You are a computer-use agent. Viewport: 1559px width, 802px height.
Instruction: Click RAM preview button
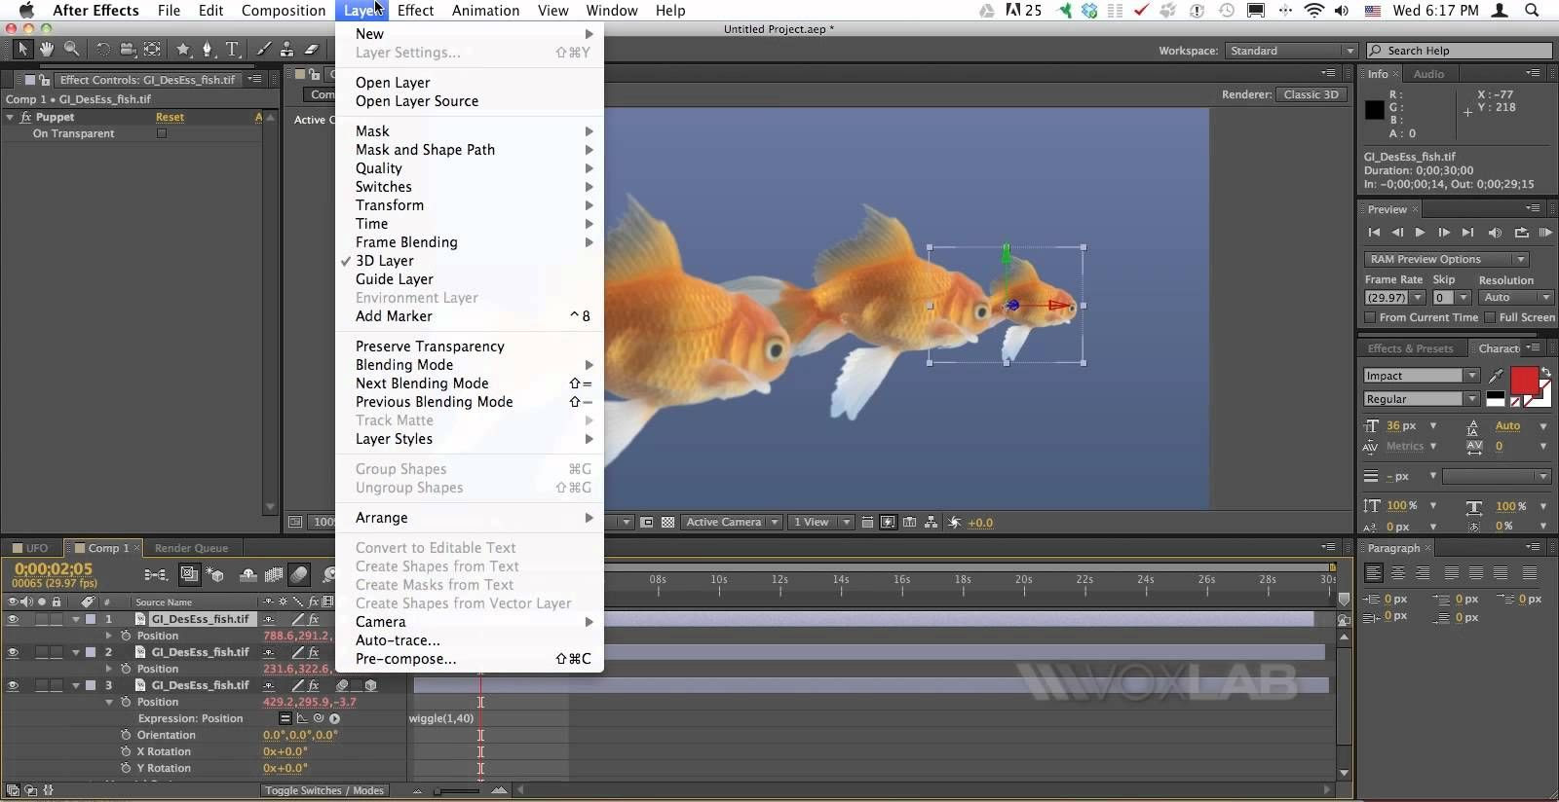1544,232
